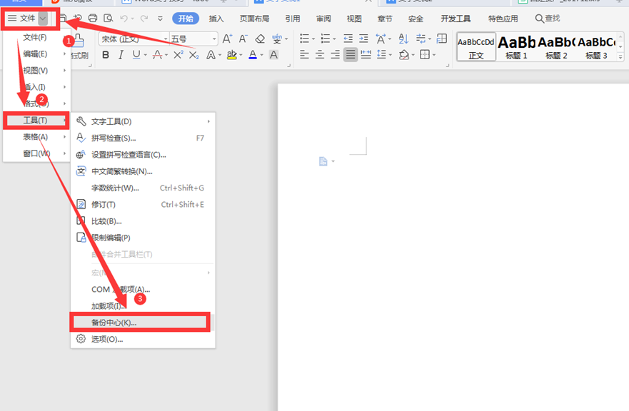Image resolution: width=629 pixels, height=411 pixels.
Task: Apply underline formatting
Action: (136, 55)
